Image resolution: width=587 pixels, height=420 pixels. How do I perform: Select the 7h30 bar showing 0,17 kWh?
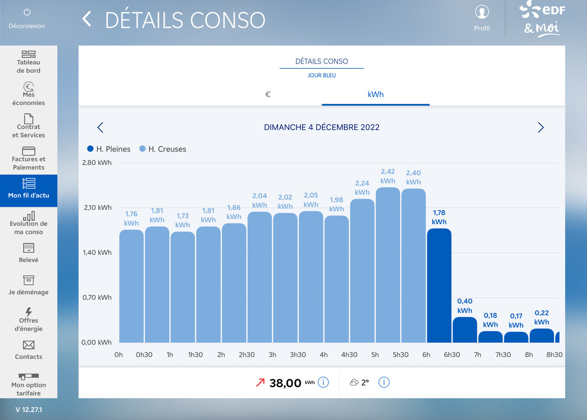pyautogui.click(x=516, y=337)
